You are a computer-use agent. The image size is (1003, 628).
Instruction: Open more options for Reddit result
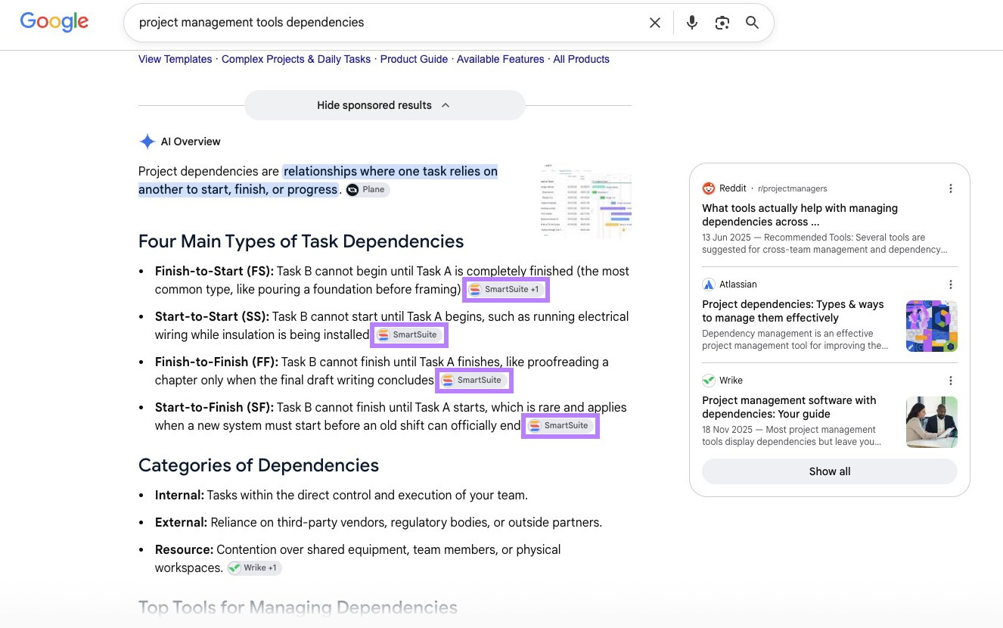click(951, 188)
